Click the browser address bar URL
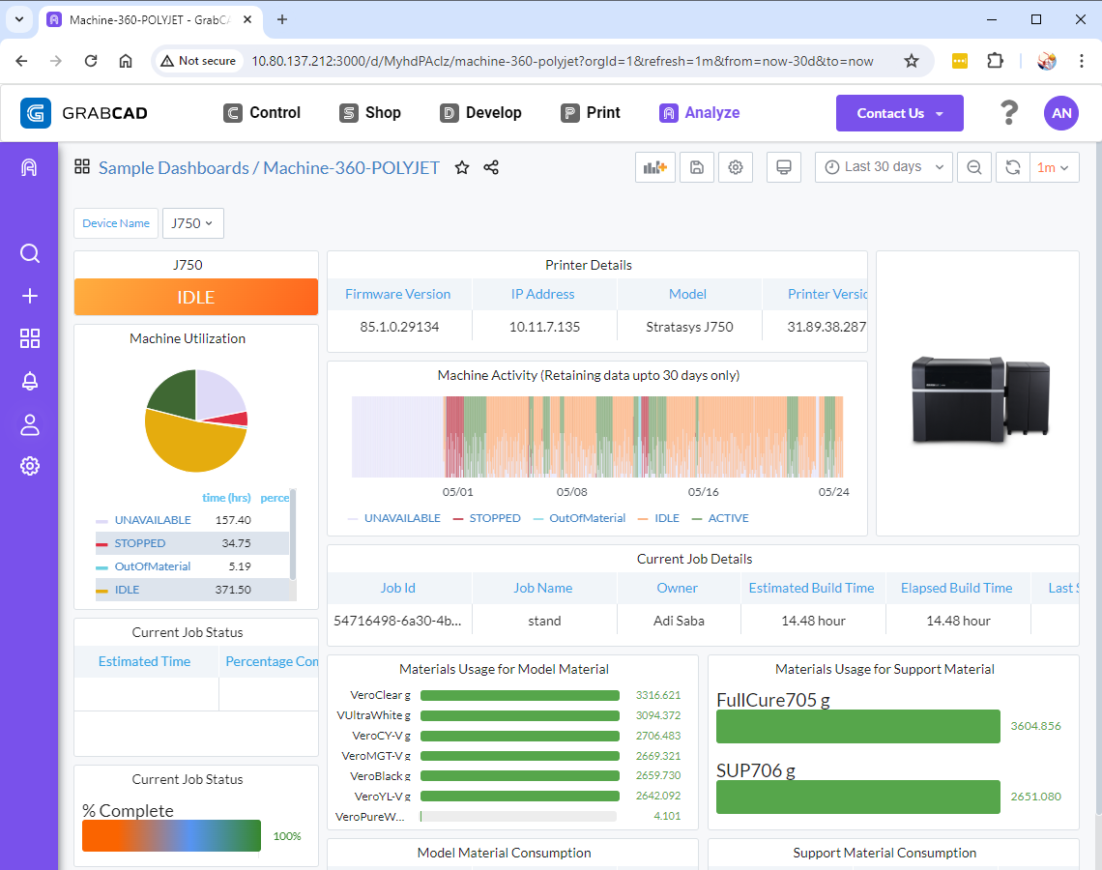The width and height of the screenshot is (1102, 870). pos(563,61)
